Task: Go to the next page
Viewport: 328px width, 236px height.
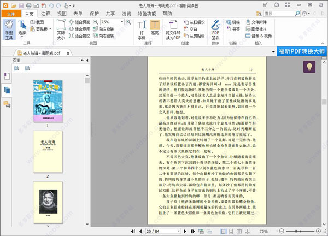Action: tap(185, 231)
